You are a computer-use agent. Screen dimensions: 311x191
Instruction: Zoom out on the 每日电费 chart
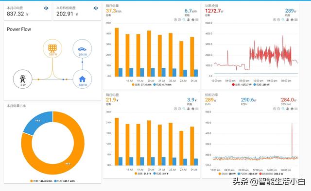click(179, 109)
